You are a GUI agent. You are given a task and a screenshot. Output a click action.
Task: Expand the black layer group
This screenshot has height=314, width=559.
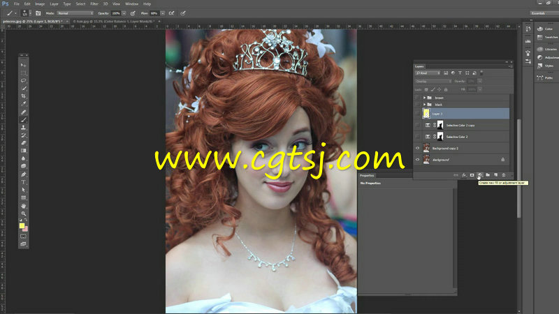[x=424, y=104]
